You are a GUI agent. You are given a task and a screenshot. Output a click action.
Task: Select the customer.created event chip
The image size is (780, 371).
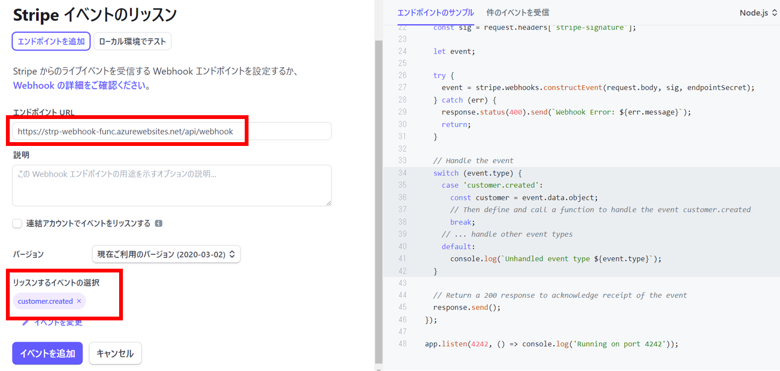45,301
